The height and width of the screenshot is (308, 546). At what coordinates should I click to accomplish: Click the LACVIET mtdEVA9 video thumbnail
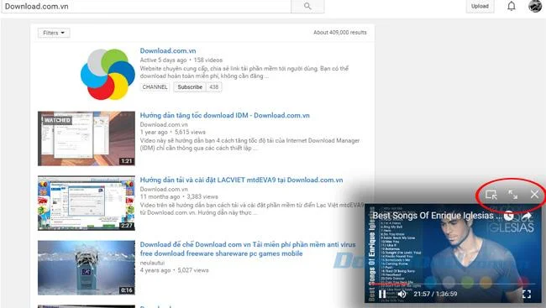(x=87, y=203)
